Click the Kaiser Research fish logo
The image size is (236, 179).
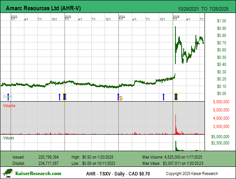(7, 173)
